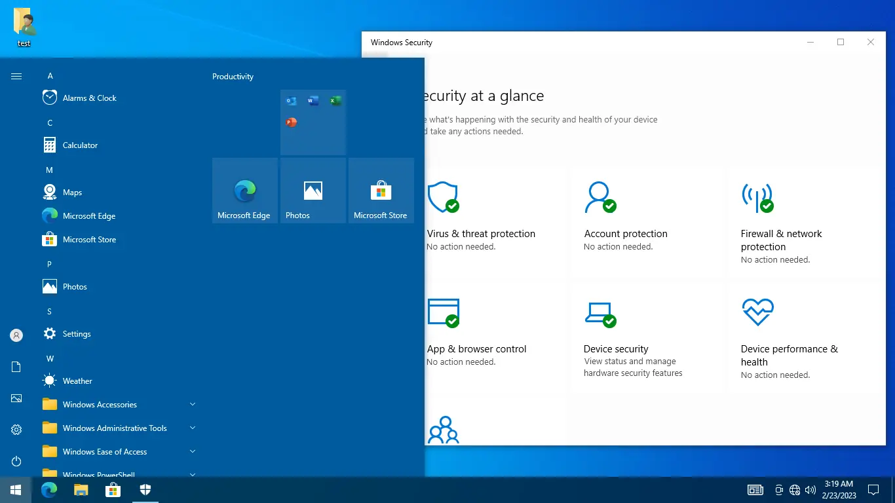Open the notification center icon
The image size is (895, 503).
[x=873, y=490]
